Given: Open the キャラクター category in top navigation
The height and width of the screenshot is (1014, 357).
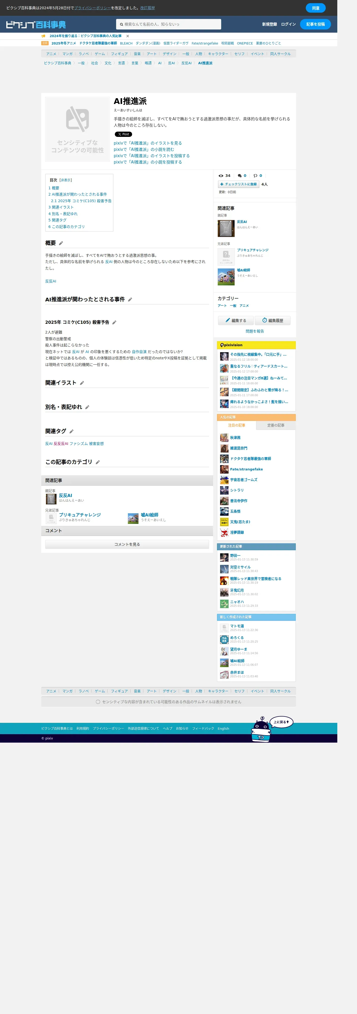Looking at the screenshot, I should click(x=218, y=54).
